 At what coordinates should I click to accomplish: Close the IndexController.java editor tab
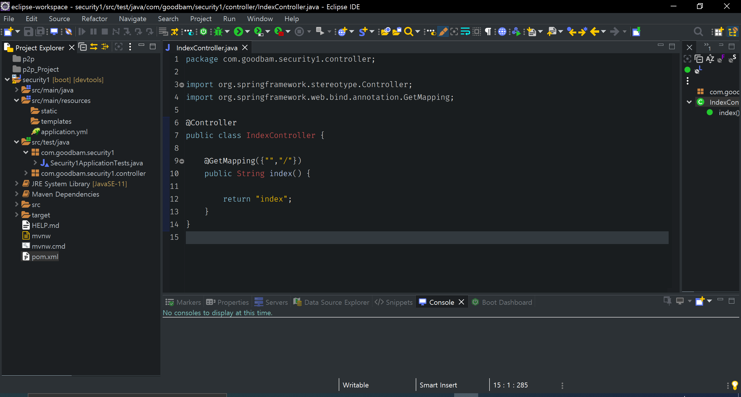coord(245,48)
